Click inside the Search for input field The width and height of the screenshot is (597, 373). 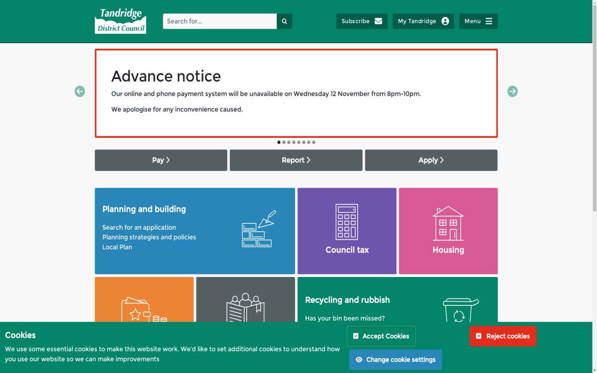click(x=219, y=21)
